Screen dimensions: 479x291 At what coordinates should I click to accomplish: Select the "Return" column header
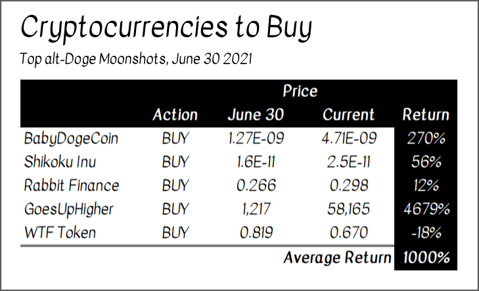(425, 115)
